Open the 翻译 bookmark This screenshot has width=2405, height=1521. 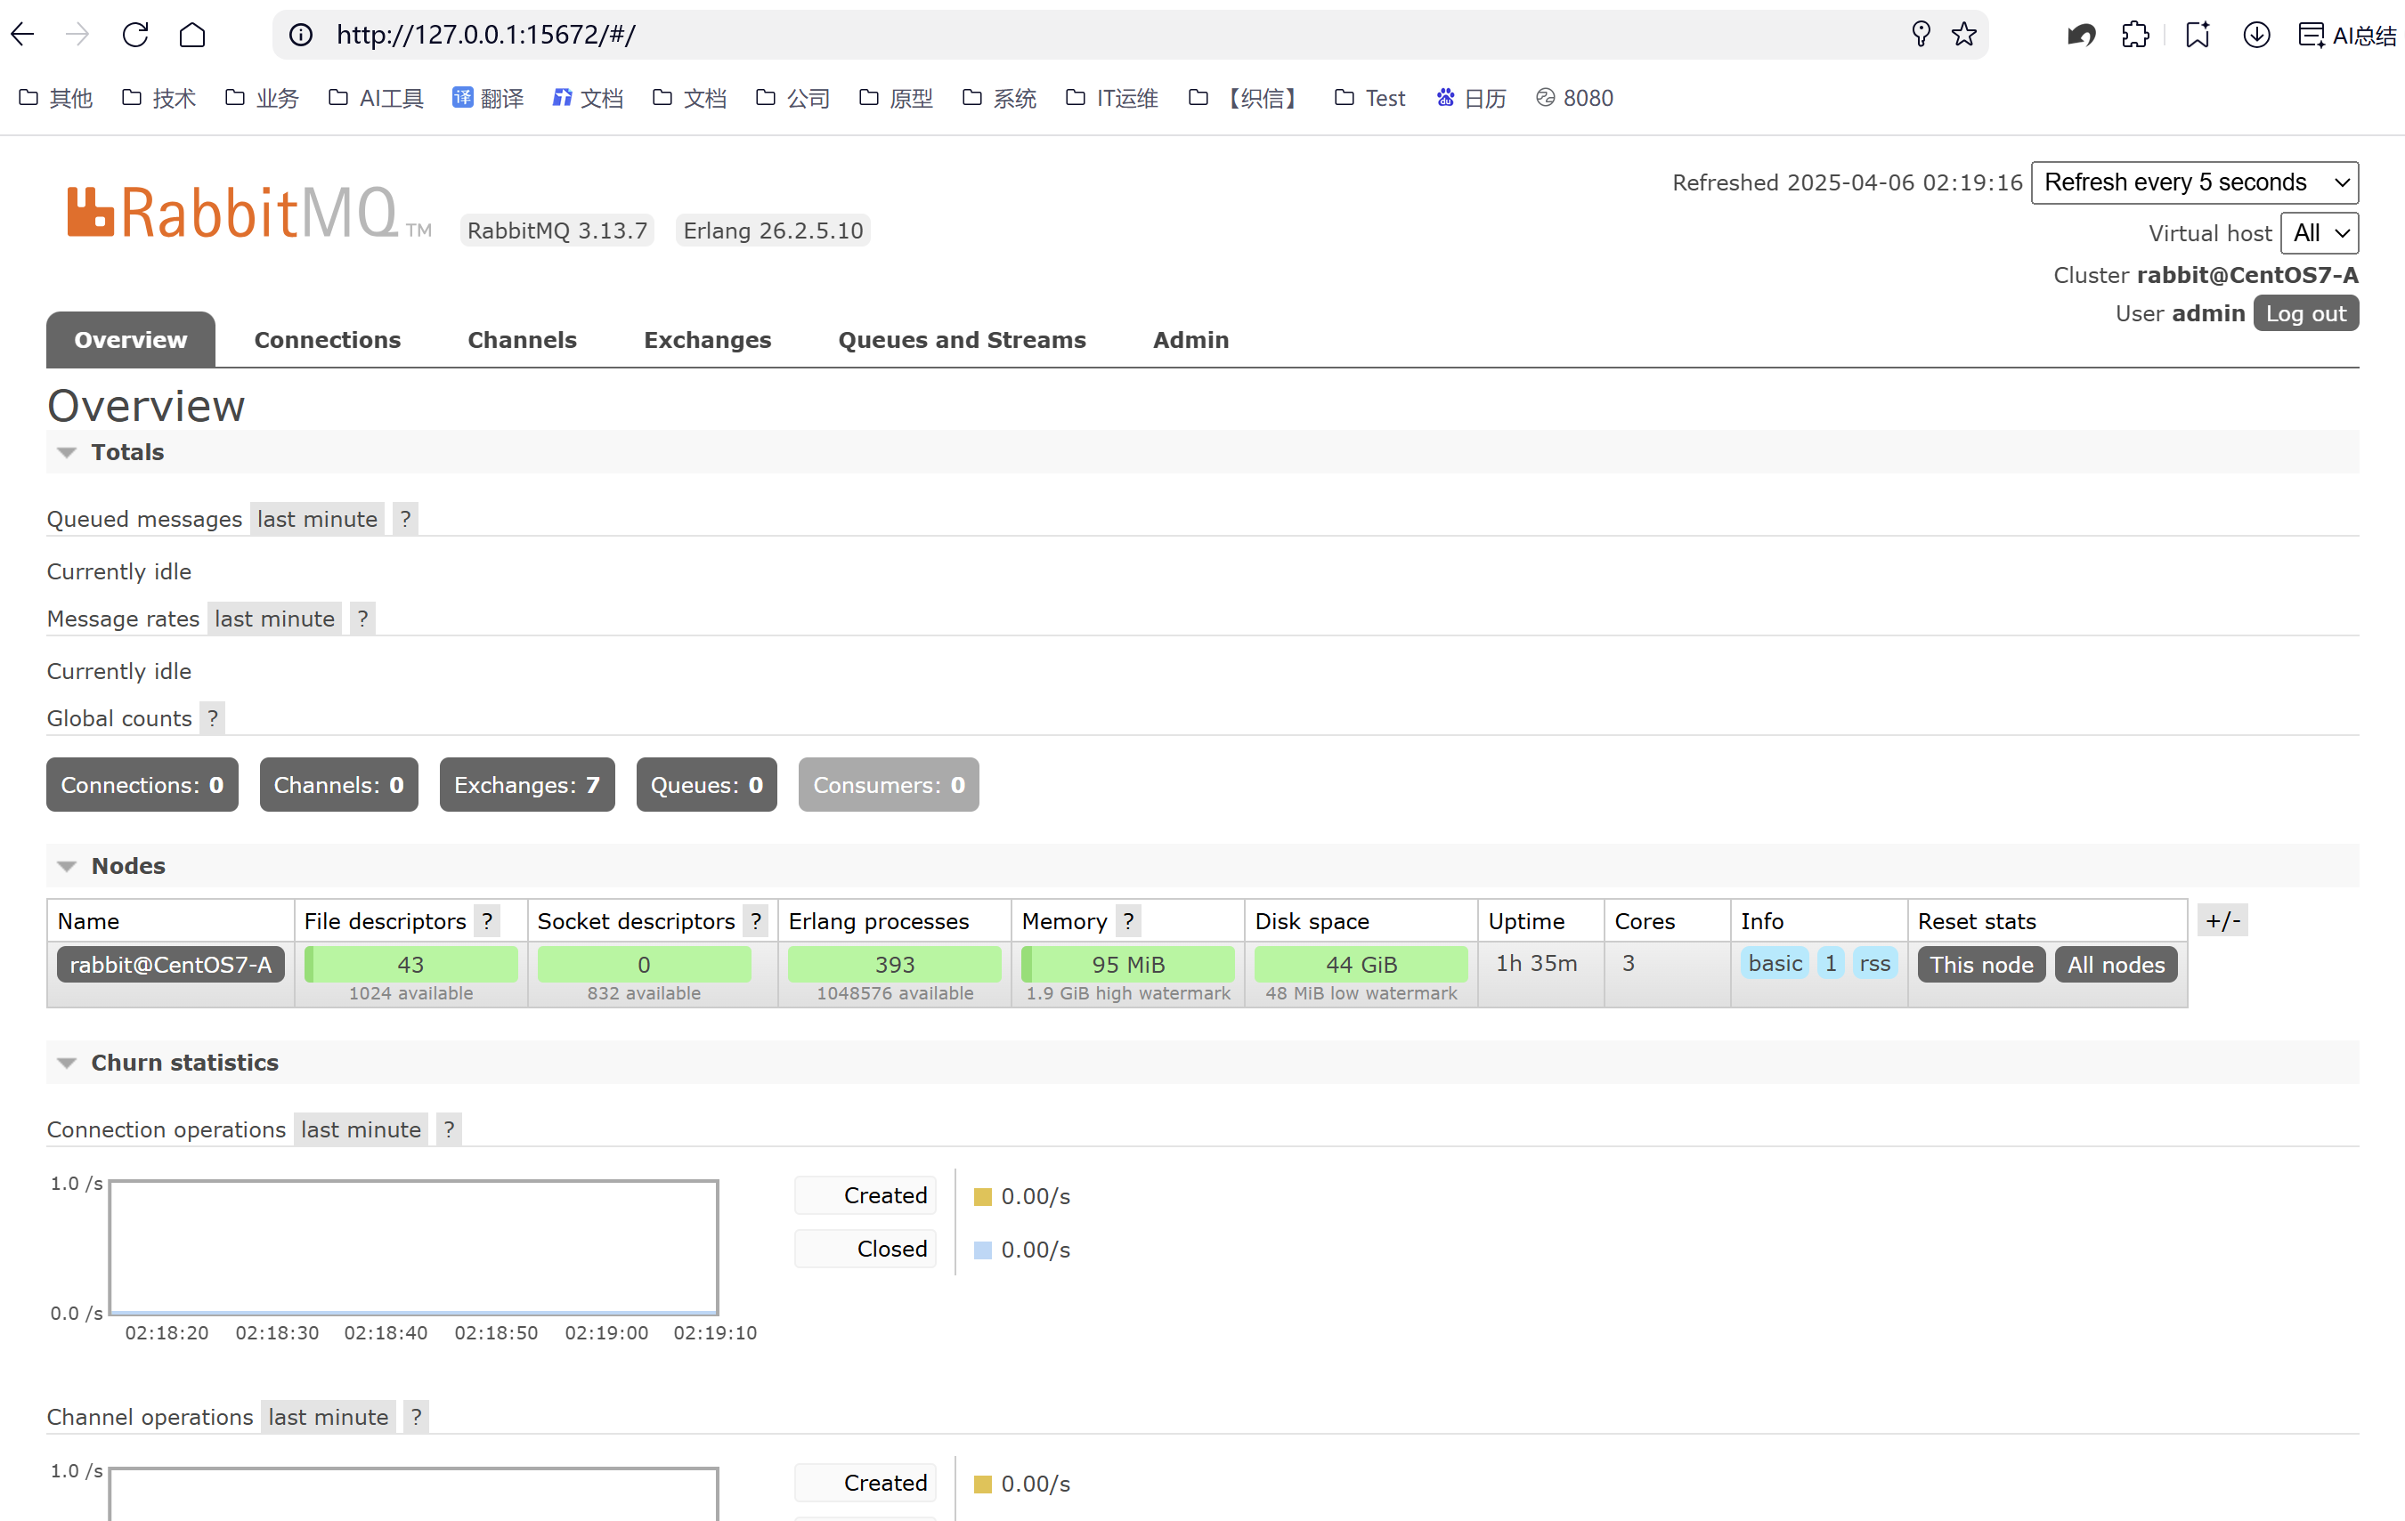(x=487, y=98)
